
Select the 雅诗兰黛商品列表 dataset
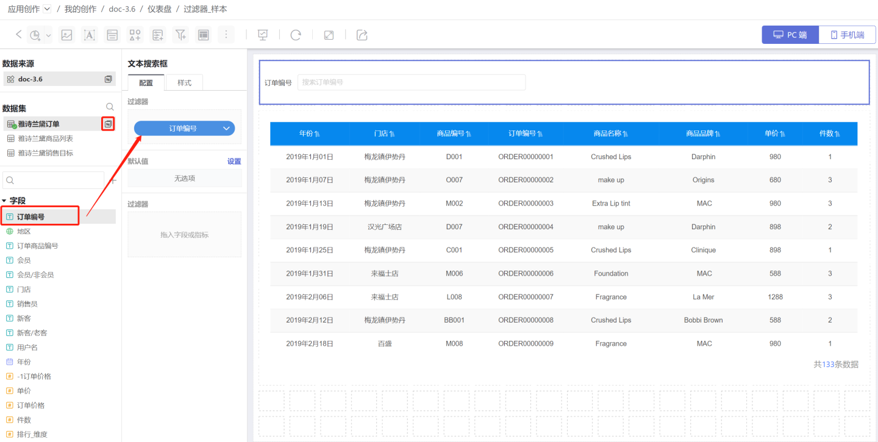(x=45, y=138)
